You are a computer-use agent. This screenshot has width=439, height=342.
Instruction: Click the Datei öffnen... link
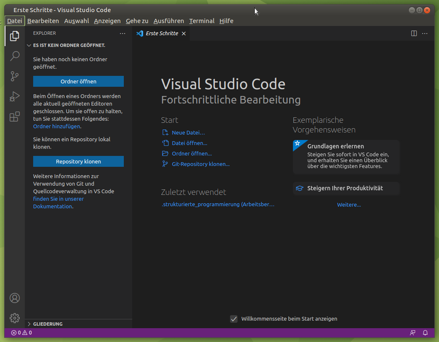tap(190, 143)
